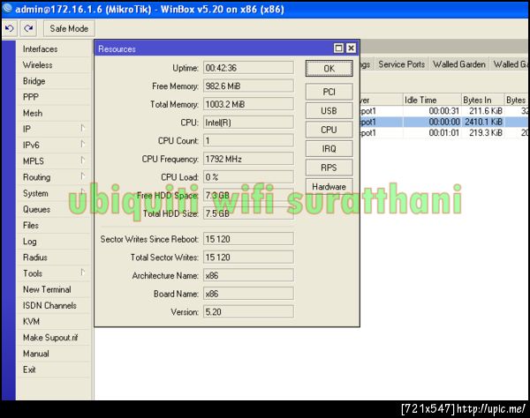This screenshot has width=530, height=418.
Task: Click the CPU Load field 0 %
Action: [x=248, y=177]
